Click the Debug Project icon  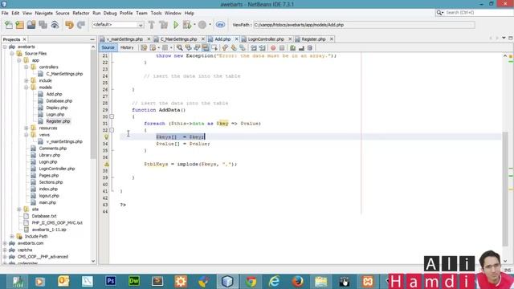187,25
